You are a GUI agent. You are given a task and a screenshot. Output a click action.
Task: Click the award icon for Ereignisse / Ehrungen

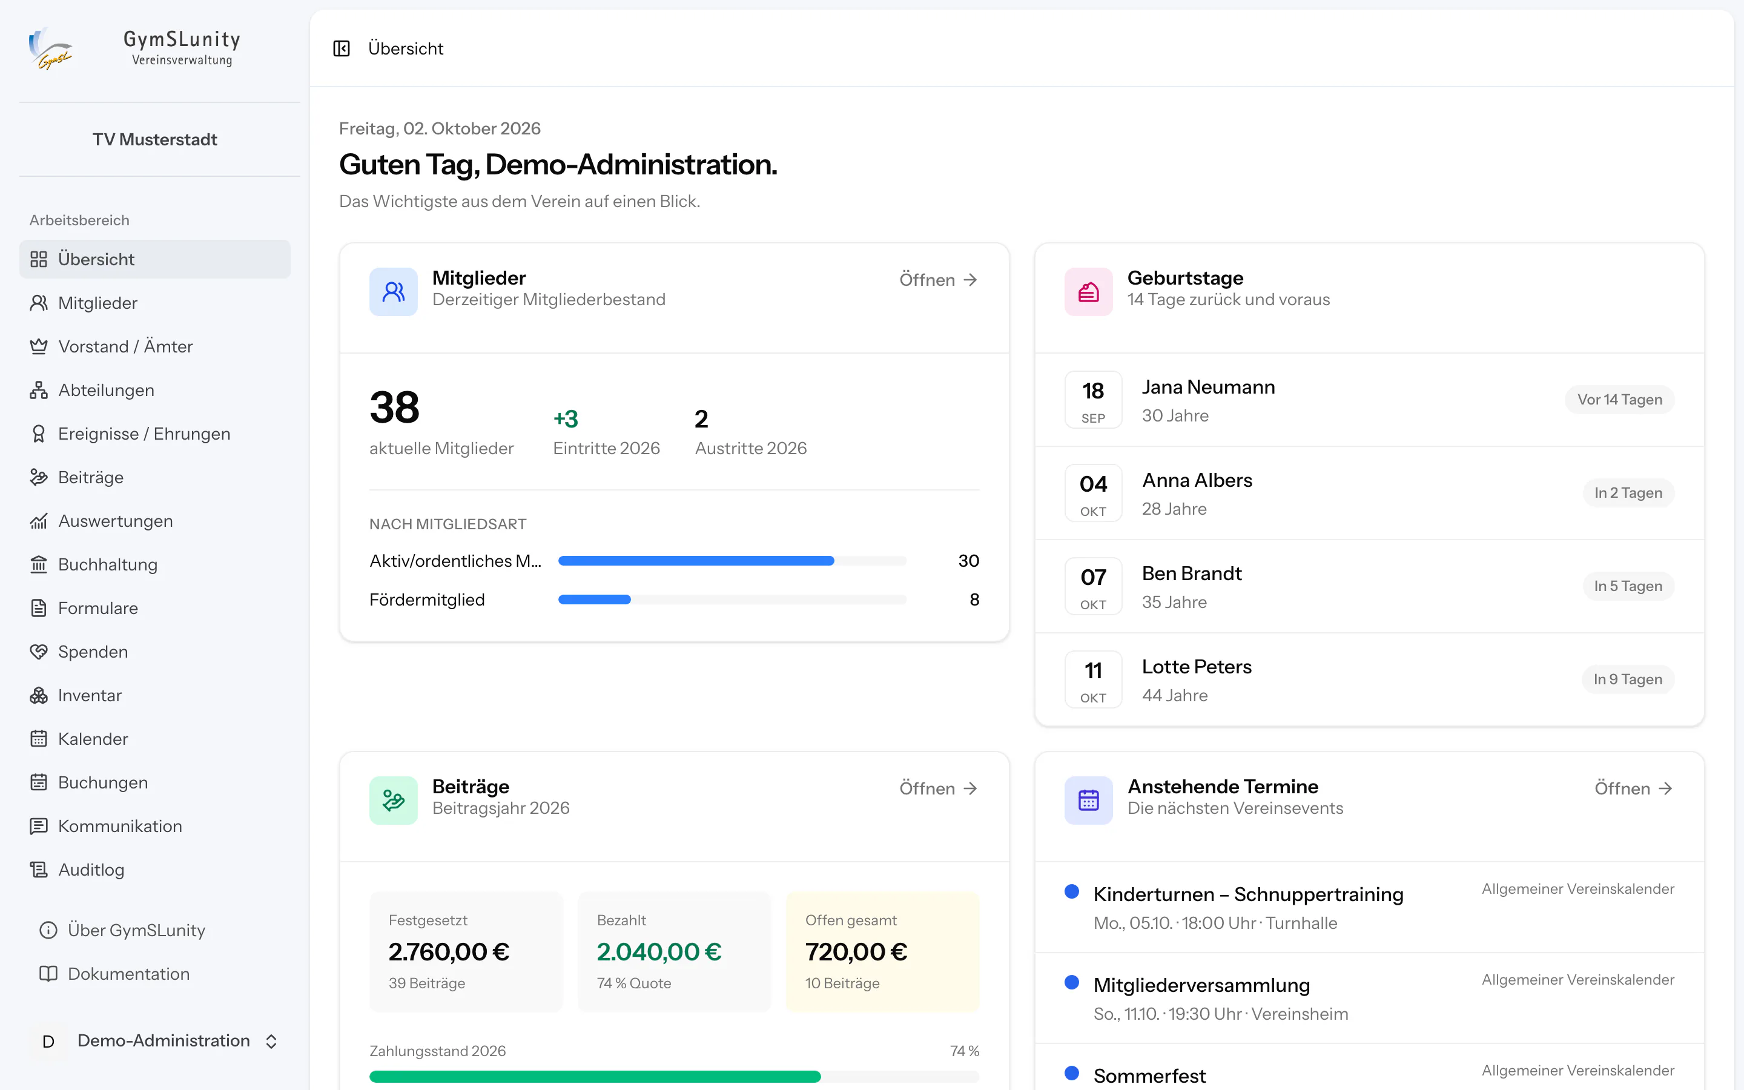[39, 434]
